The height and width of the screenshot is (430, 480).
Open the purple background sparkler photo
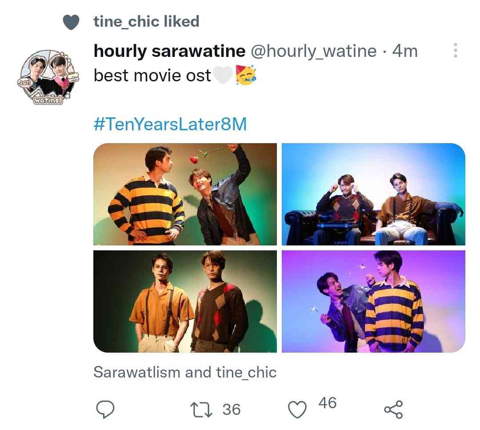(x=373, y=301)
